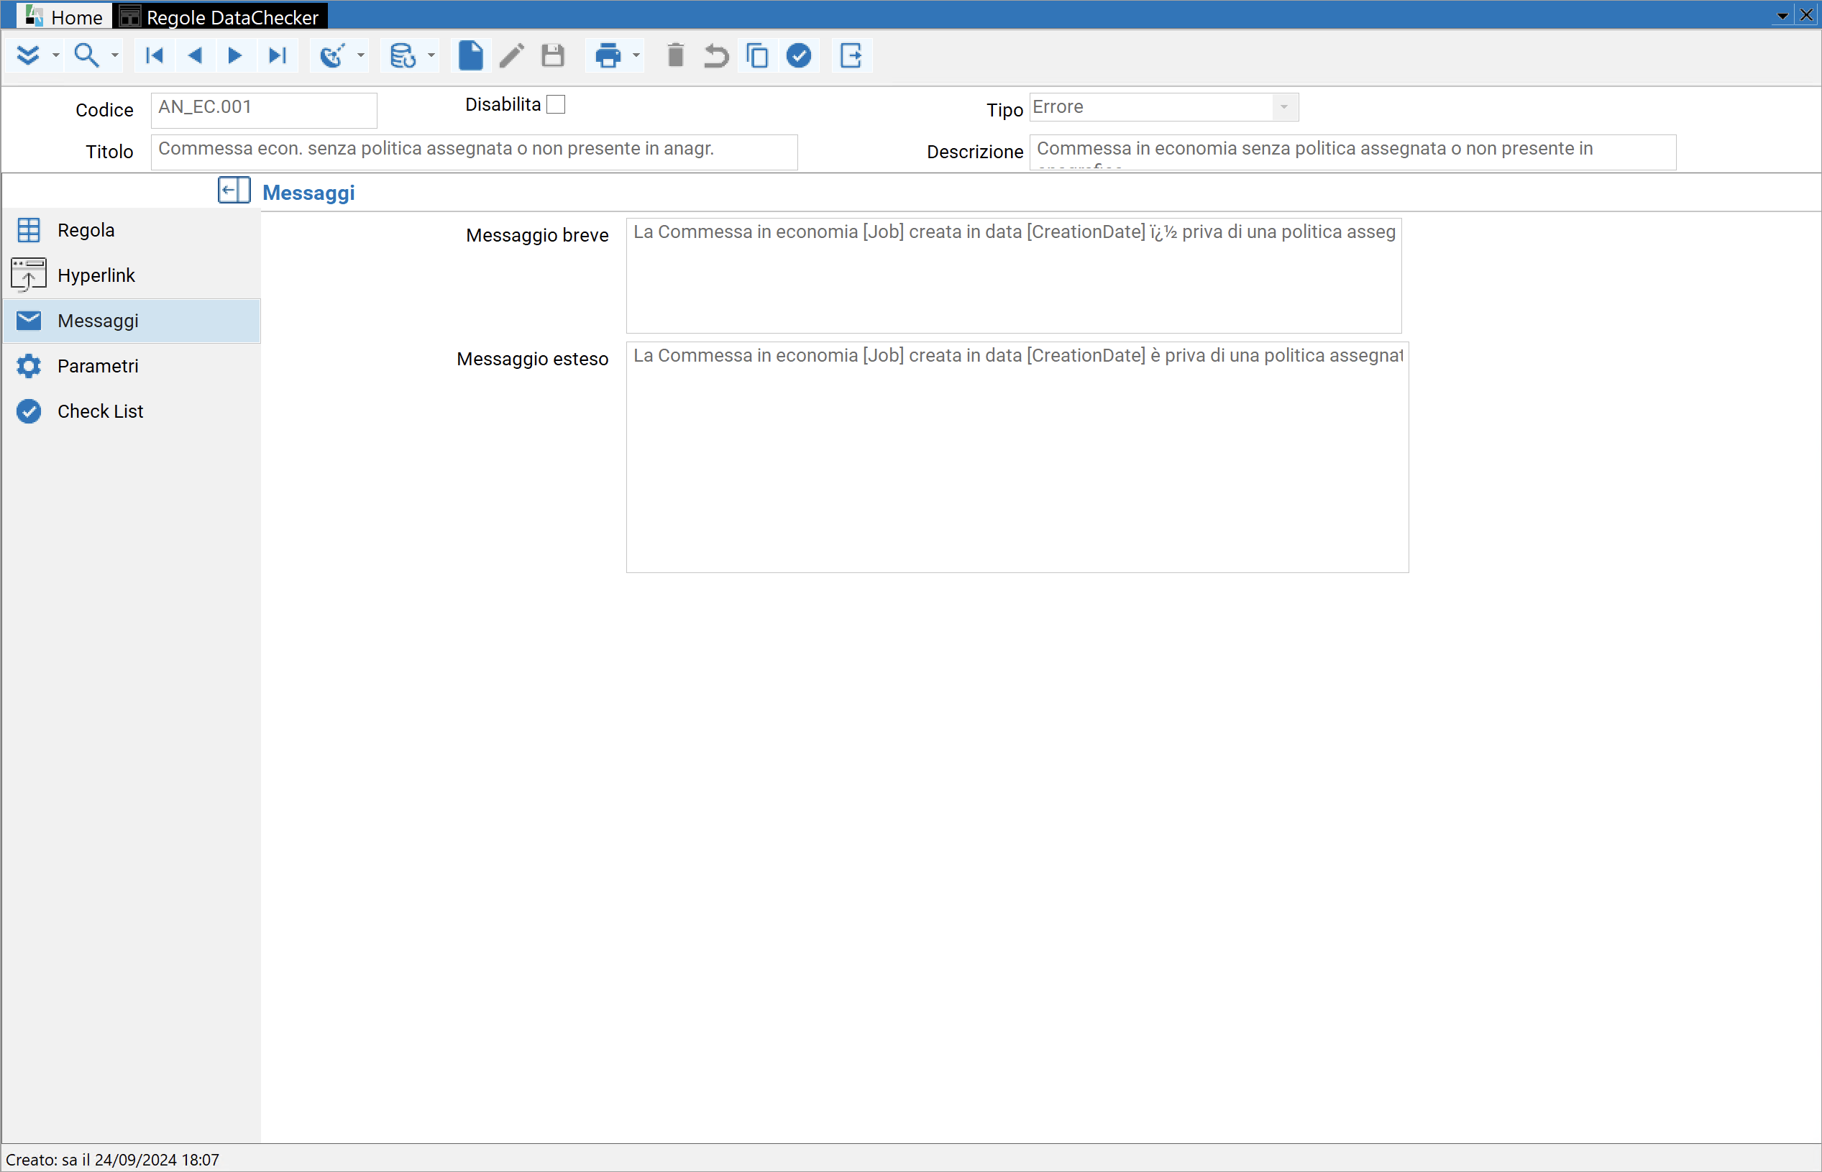Click the exit/export arrow icon in toolbar
Viewport: 1822px width, 1172px height.
click(851, 55)
